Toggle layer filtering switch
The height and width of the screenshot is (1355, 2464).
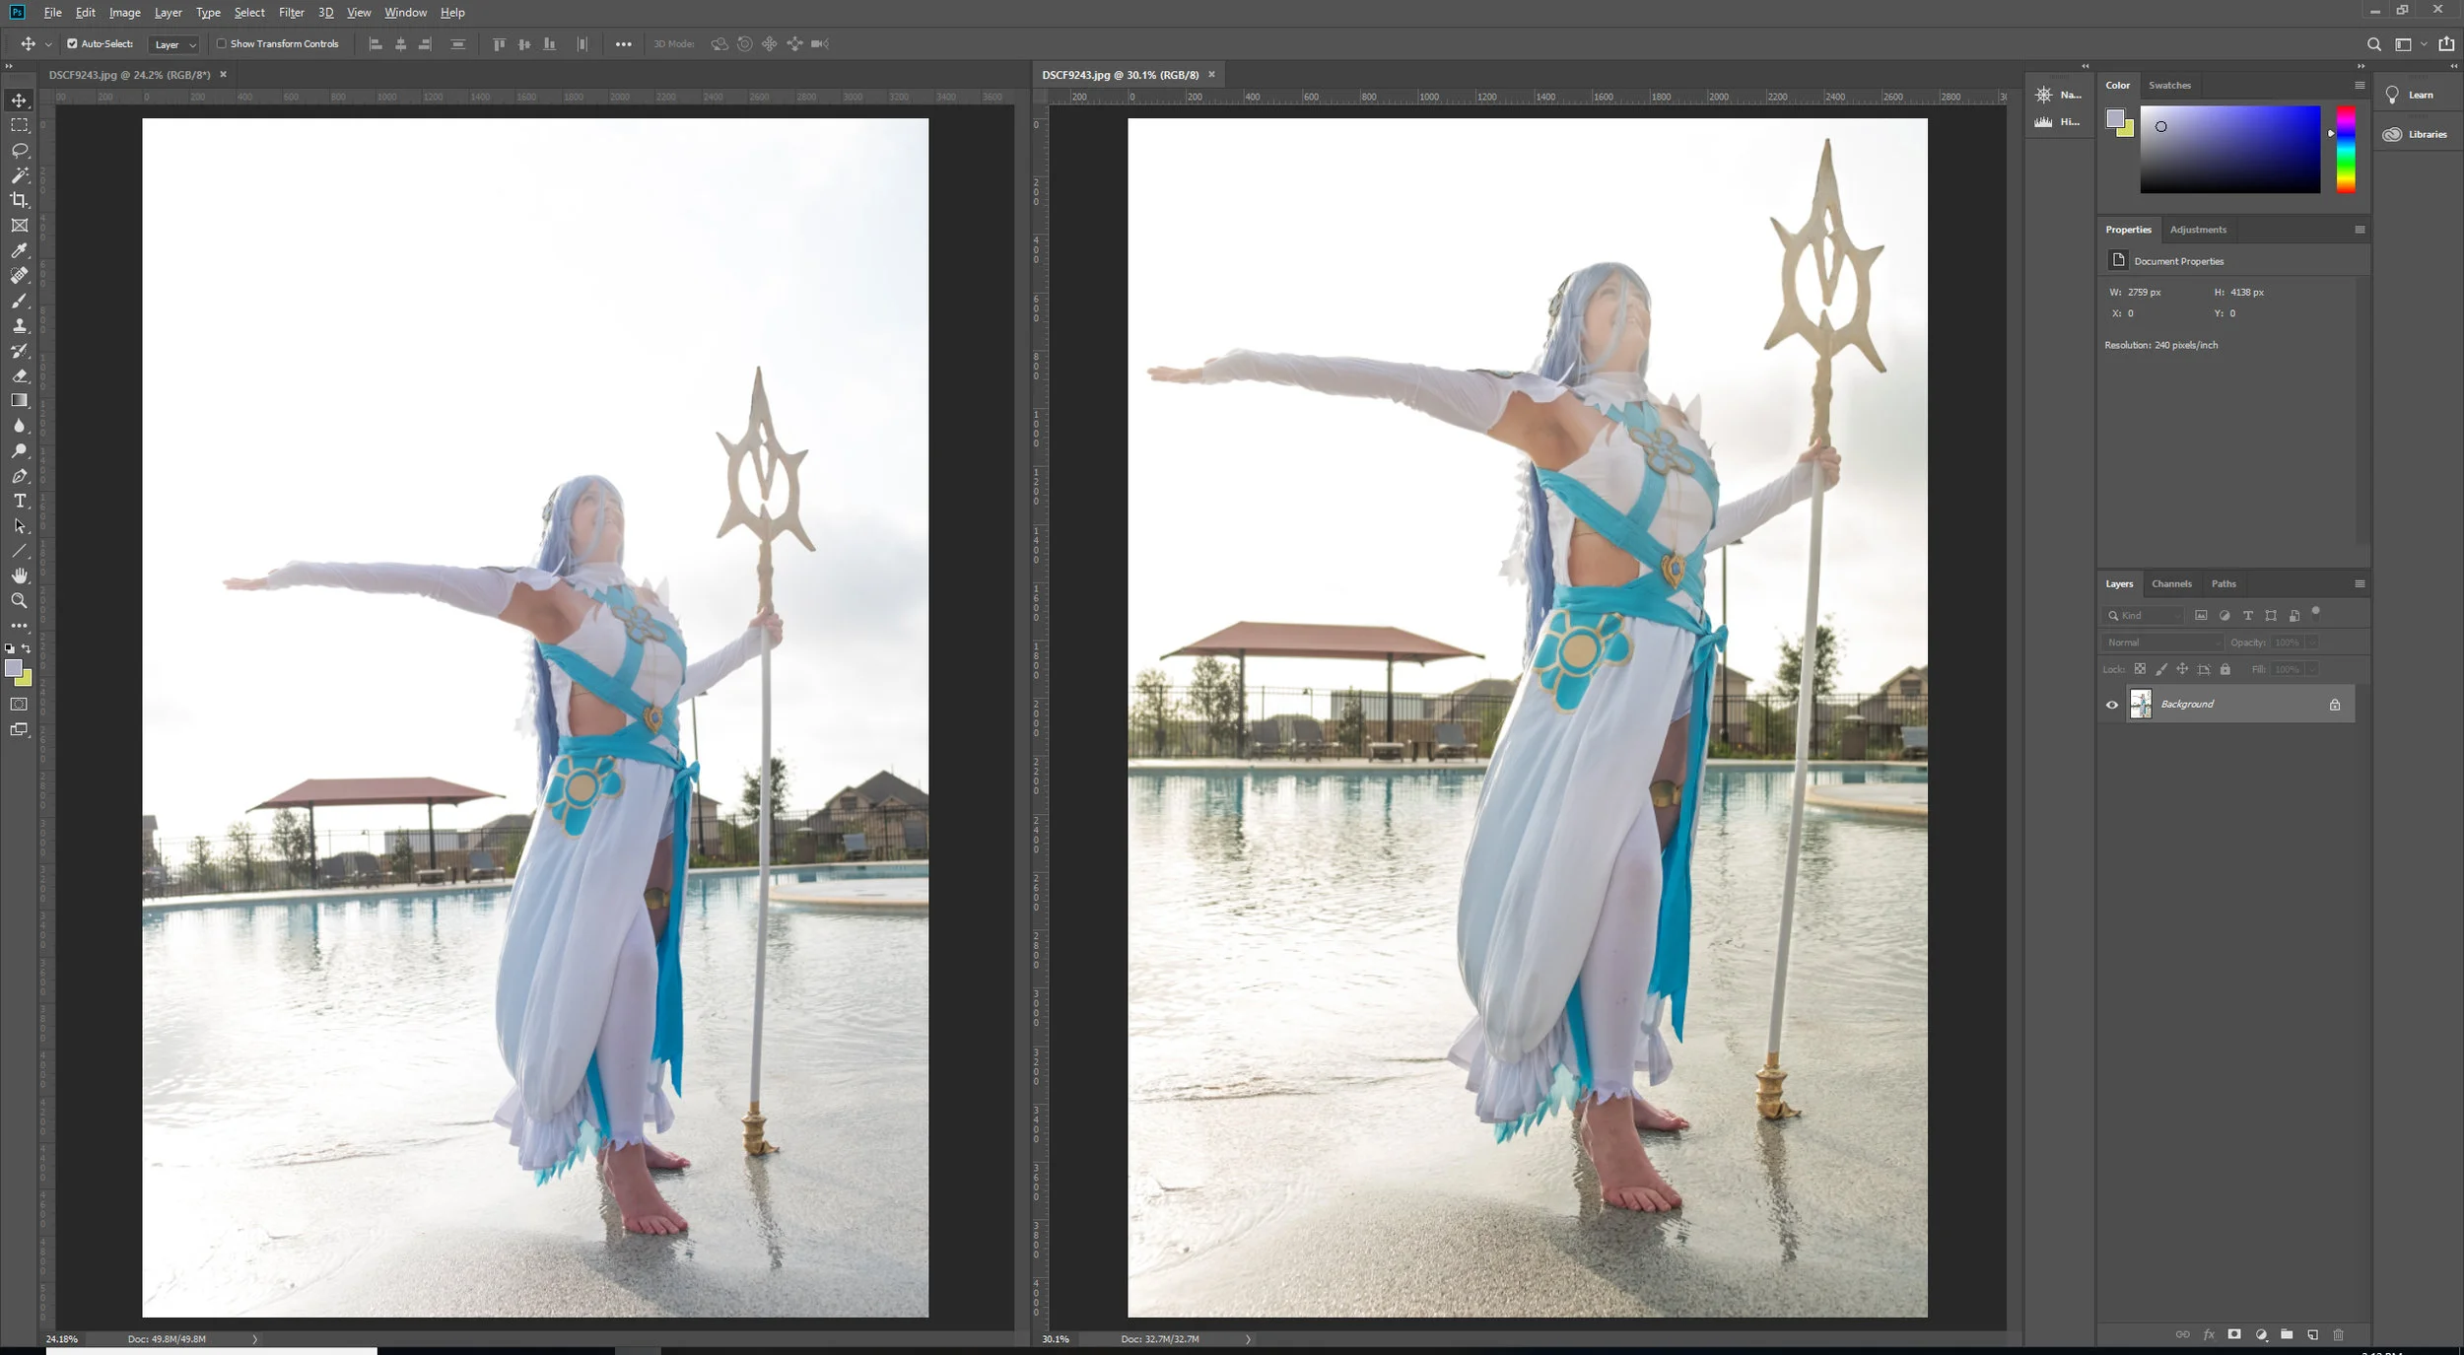2316,612
